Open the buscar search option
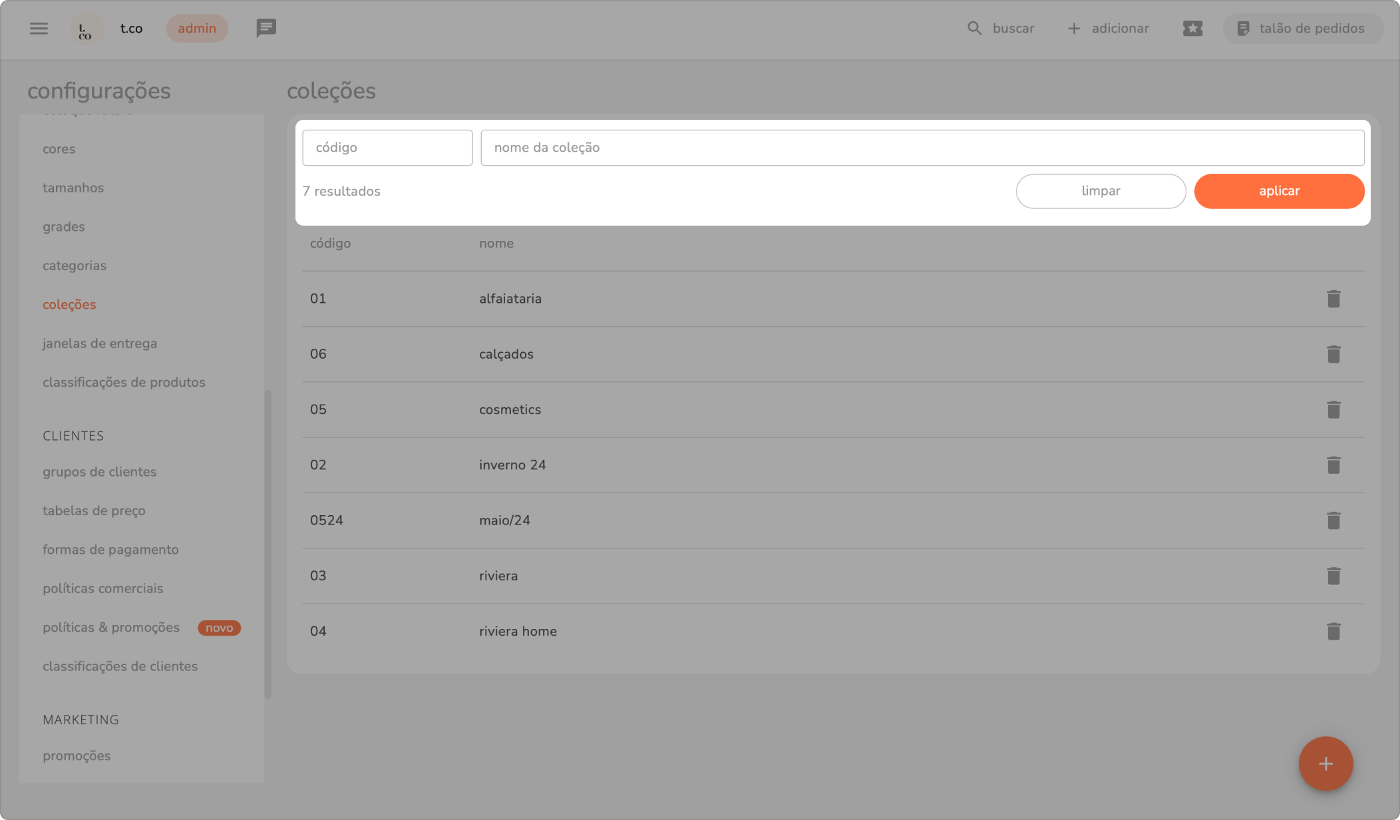This screenshot has width=1400, height=820. pos(1001,28)
